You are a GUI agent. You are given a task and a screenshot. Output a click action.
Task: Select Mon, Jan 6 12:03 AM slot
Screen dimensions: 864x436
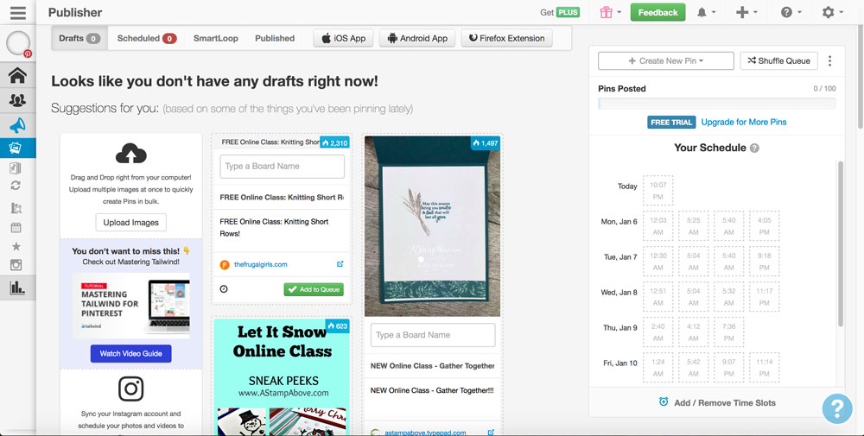click(x=658, y=225)
